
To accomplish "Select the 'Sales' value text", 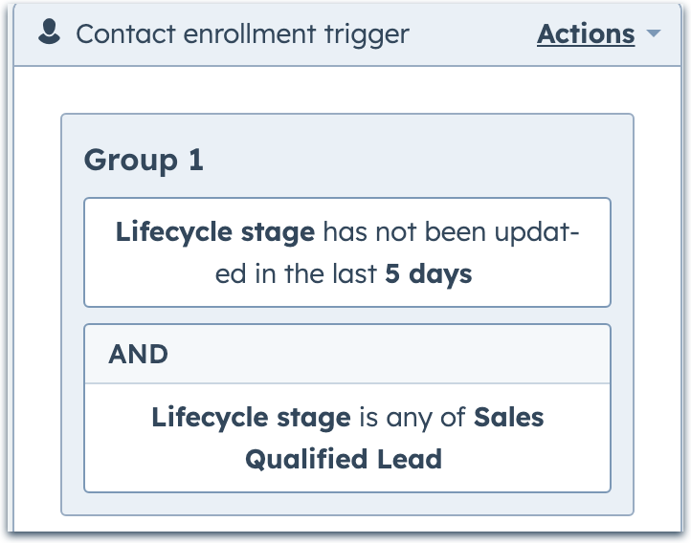I will click(508, 418).
